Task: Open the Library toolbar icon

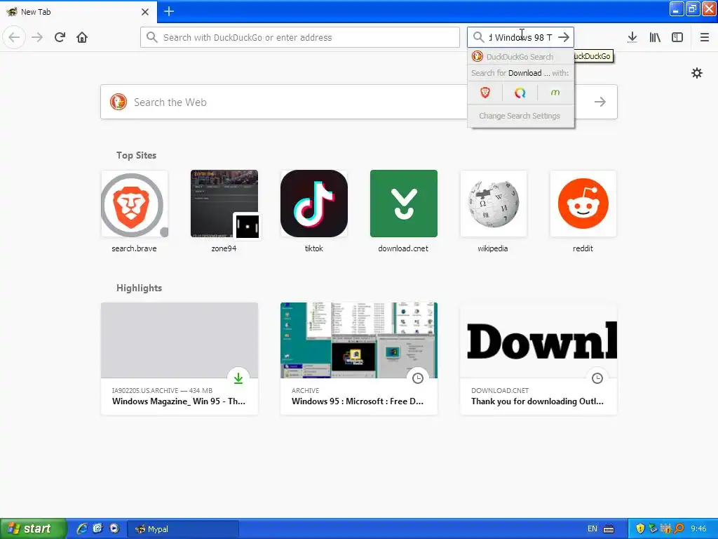Action: [655, 37]
